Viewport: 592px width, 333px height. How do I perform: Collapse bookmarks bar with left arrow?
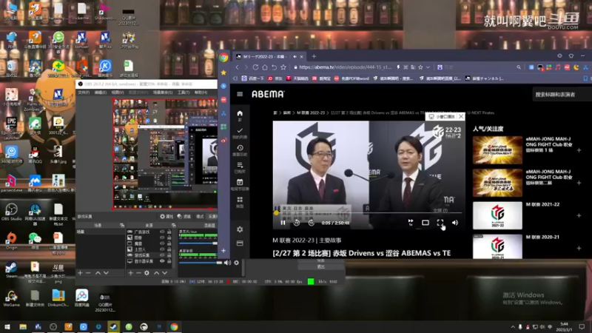235,78
